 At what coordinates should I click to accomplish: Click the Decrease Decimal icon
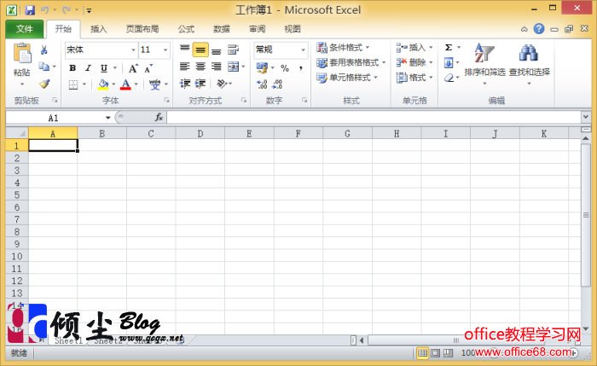[277, 84]
